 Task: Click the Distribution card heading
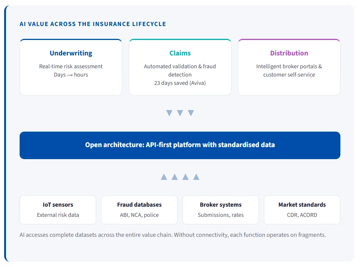coord(289,53)
